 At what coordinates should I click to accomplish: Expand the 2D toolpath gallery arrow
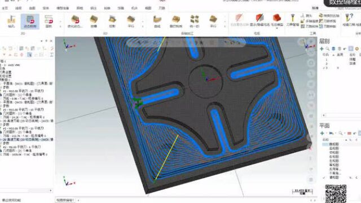pyautogui.click(x=60, y=27)
